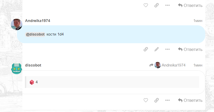The image size is (214, 112).
Task: Copy link to discobot's reply
Action: point(156,100)
